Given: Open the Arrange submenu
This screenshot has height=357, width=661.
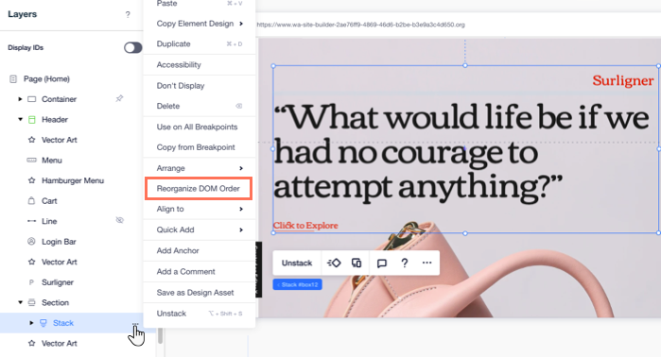Looking at the screenshot, I should [x=200, y=168].
